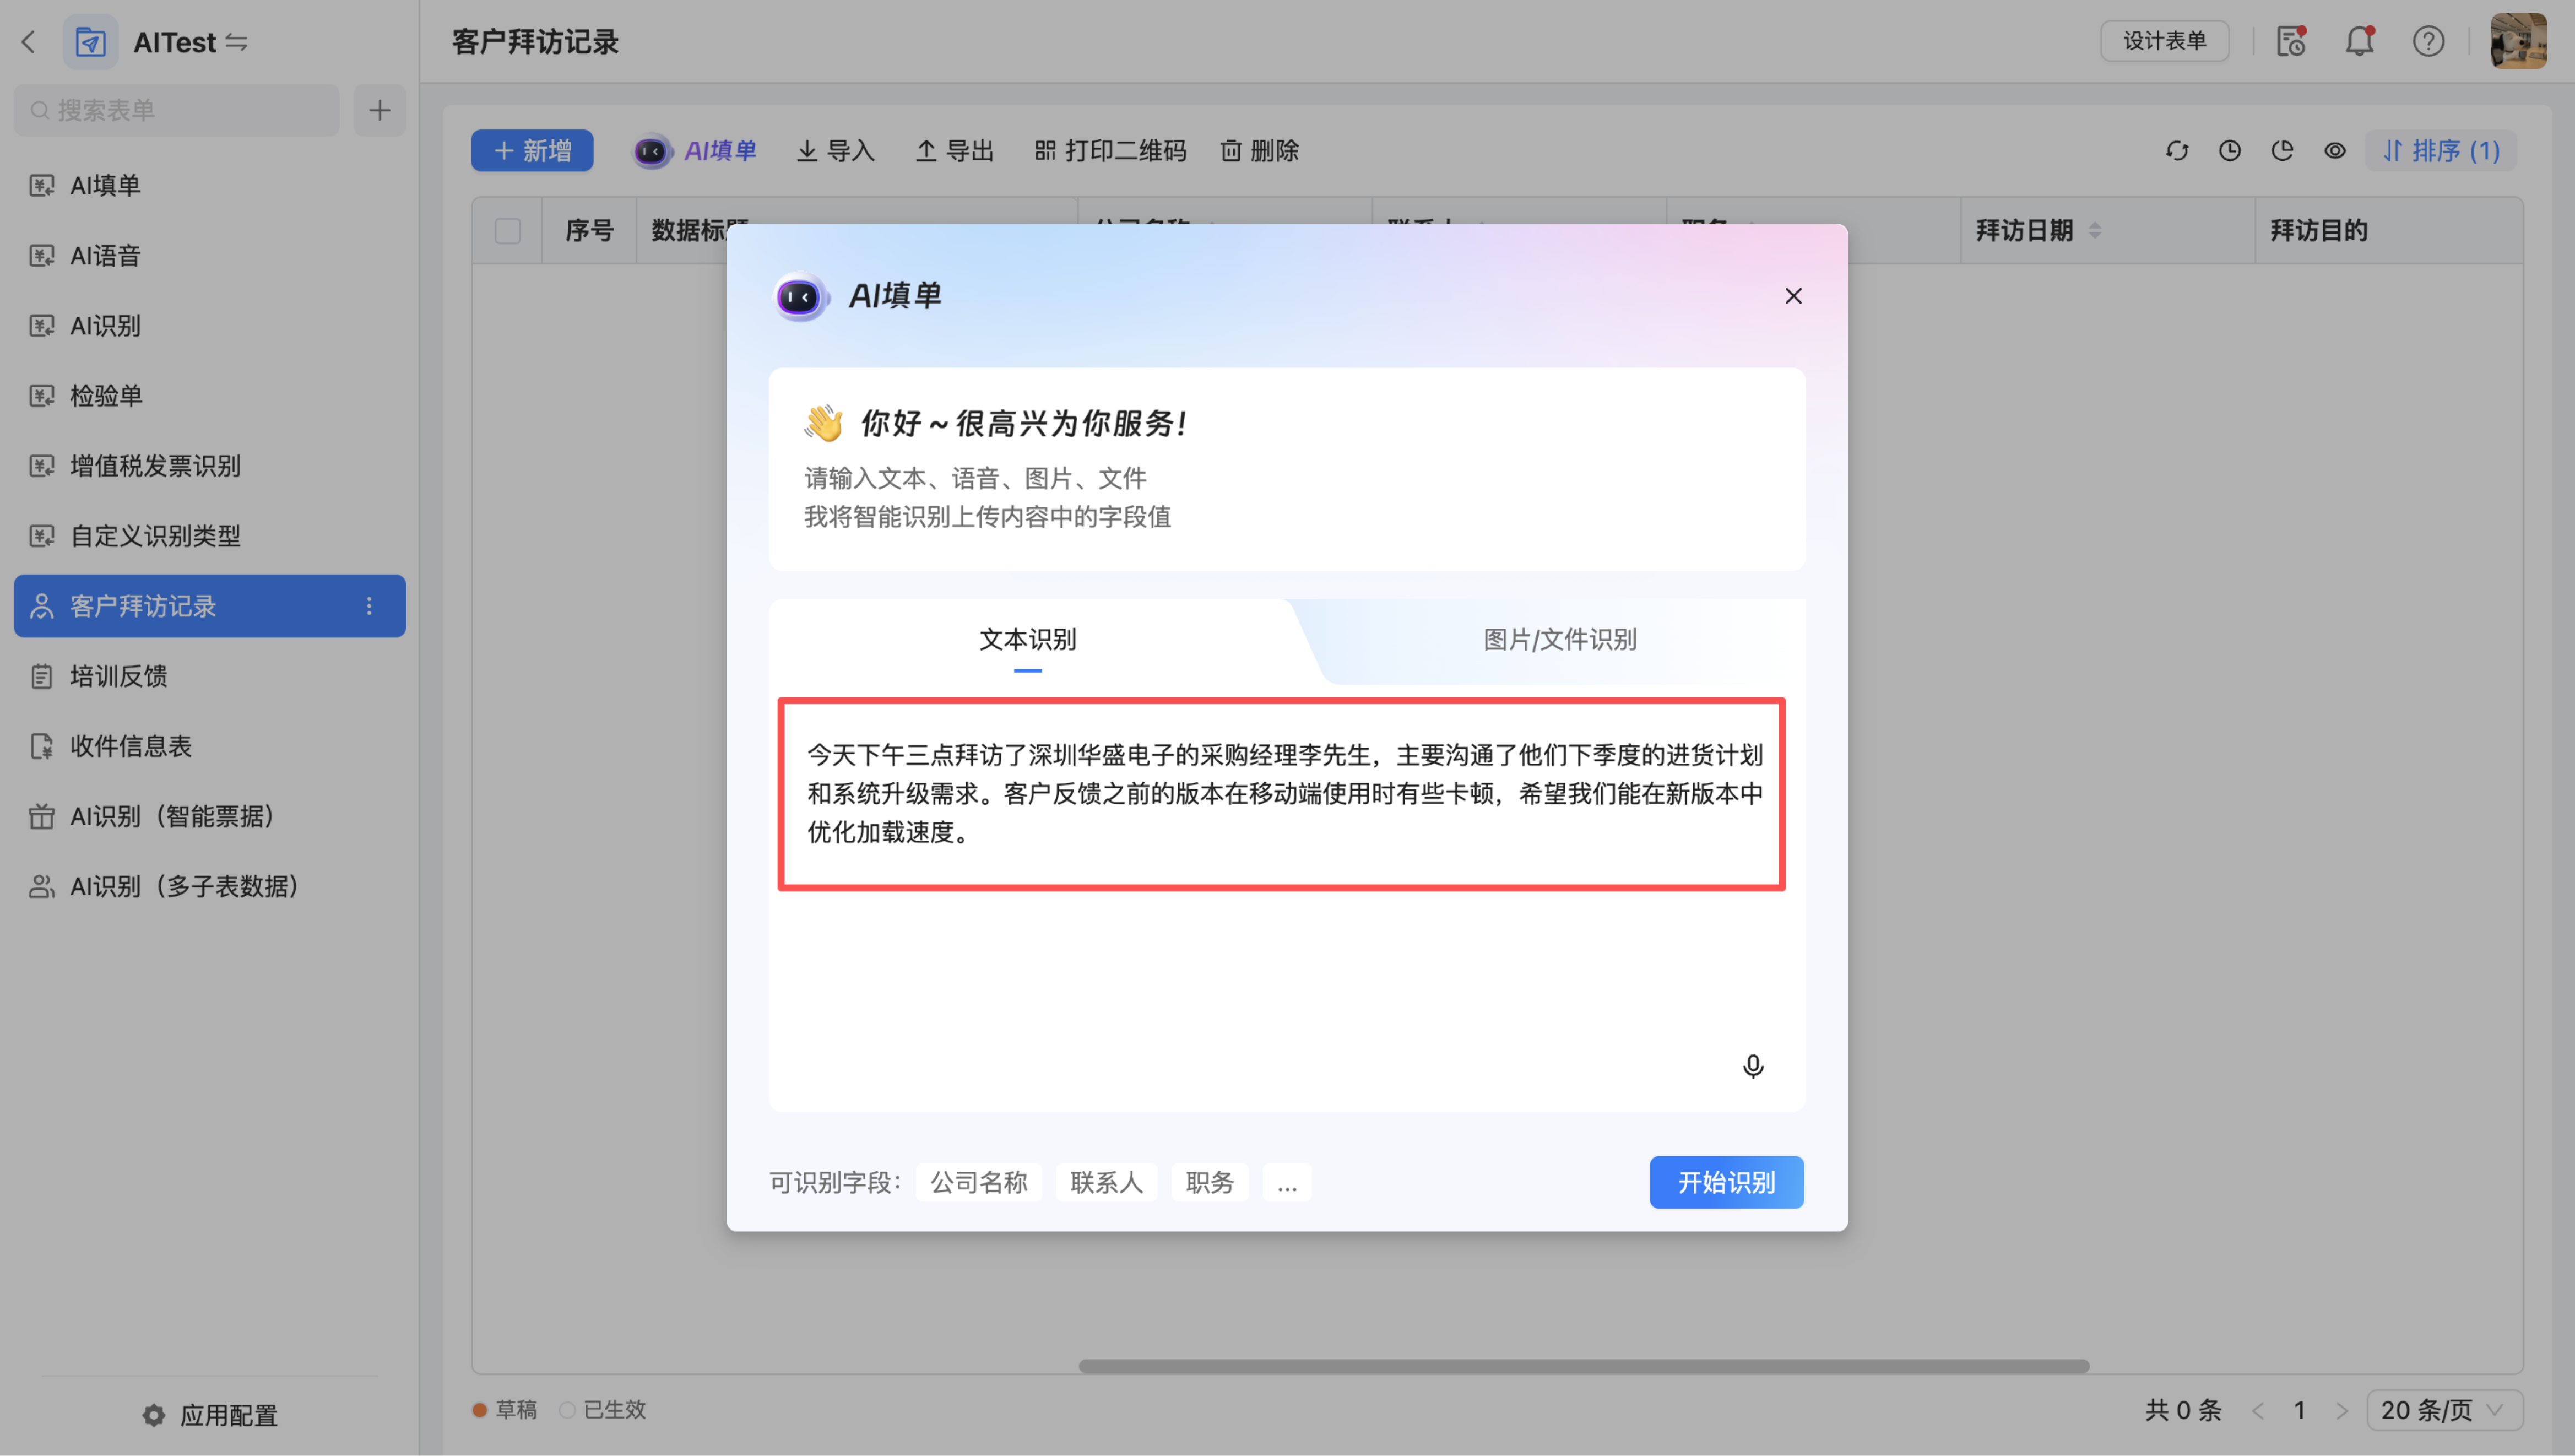Toggle the eye visibility icon
Image resolution: width=2575 pixels, height=1456 pixels.
tap(2334, 151)
